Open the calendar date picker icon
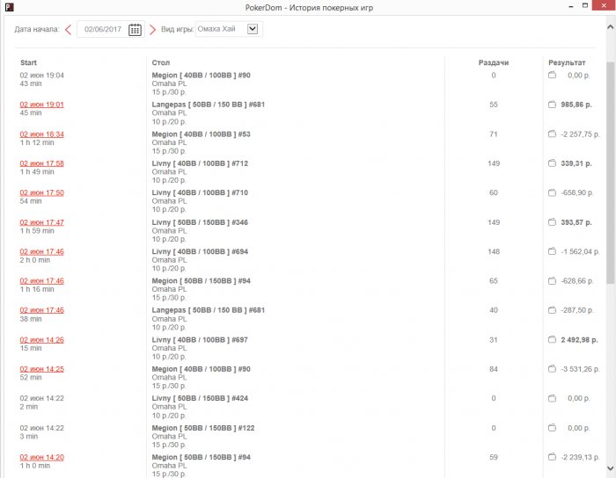The image size is (616, 478). point(135,29)
